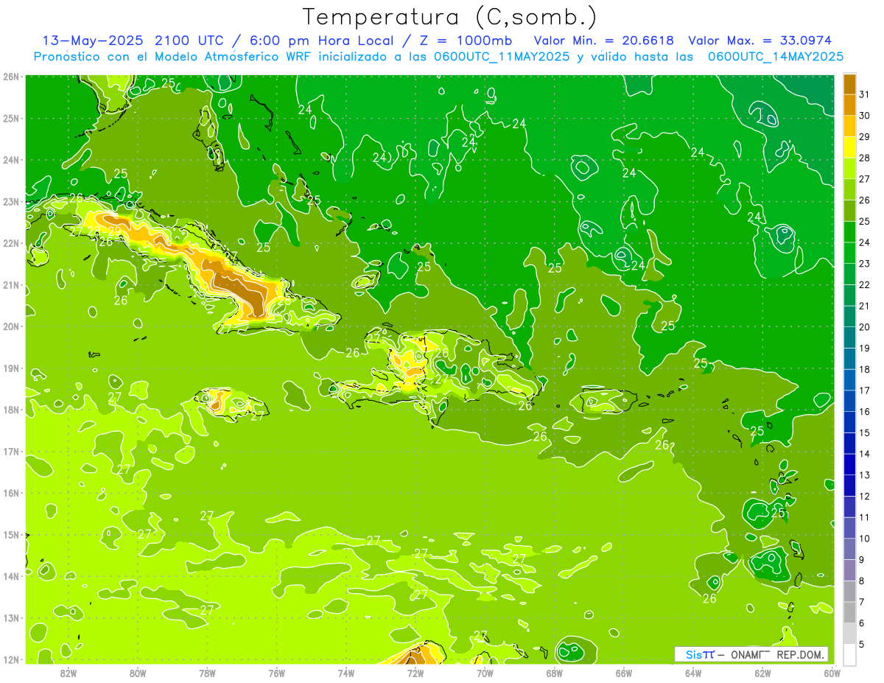Click the latitude label '16N'
884x683 pixels.
11,493
